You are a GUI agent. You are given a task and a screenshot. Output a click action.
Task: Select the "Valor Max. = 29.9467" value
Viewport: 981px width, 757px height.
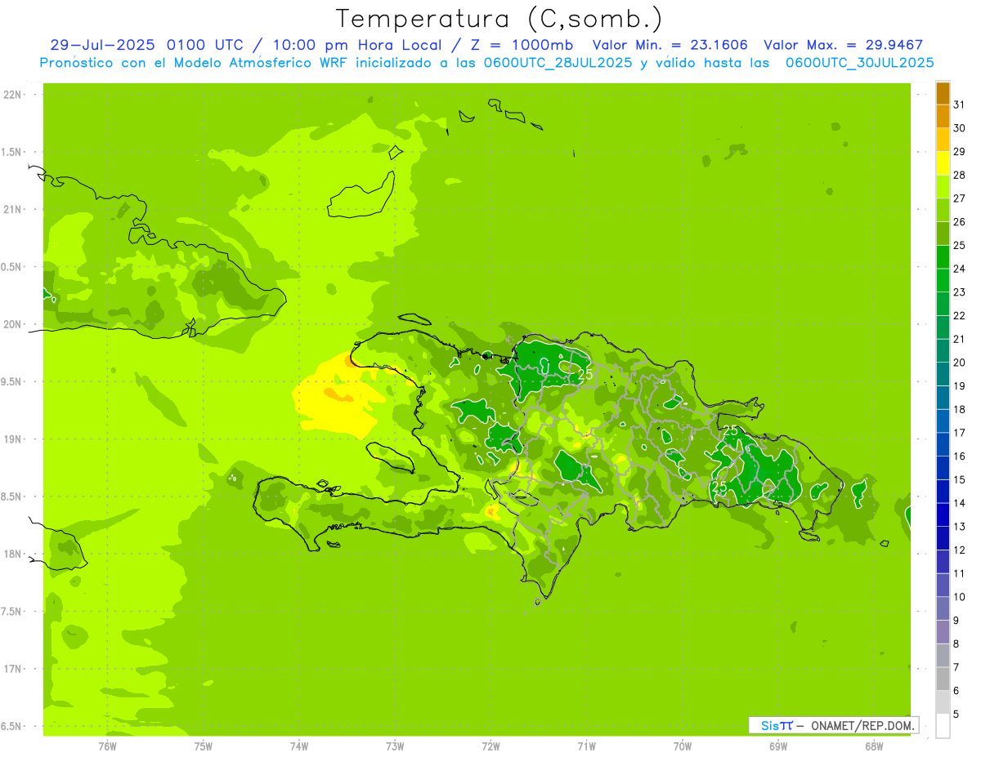pos(844,45)
